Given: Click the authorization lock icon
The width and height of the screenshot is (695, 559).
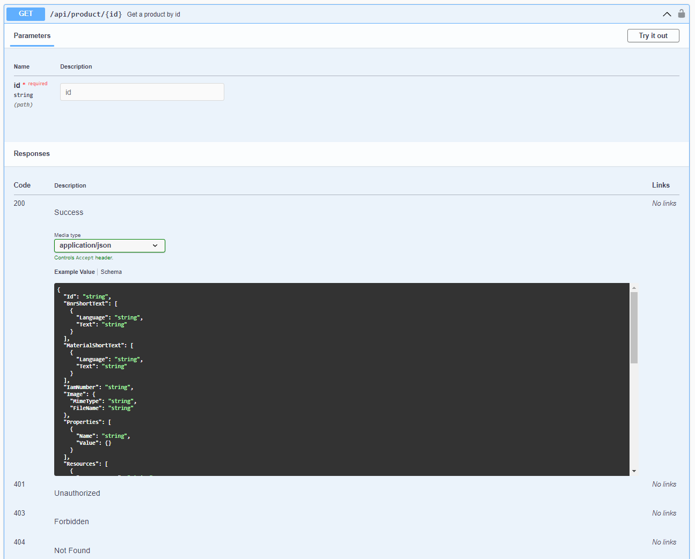Looking at the screenshot, I should point(681,14).
